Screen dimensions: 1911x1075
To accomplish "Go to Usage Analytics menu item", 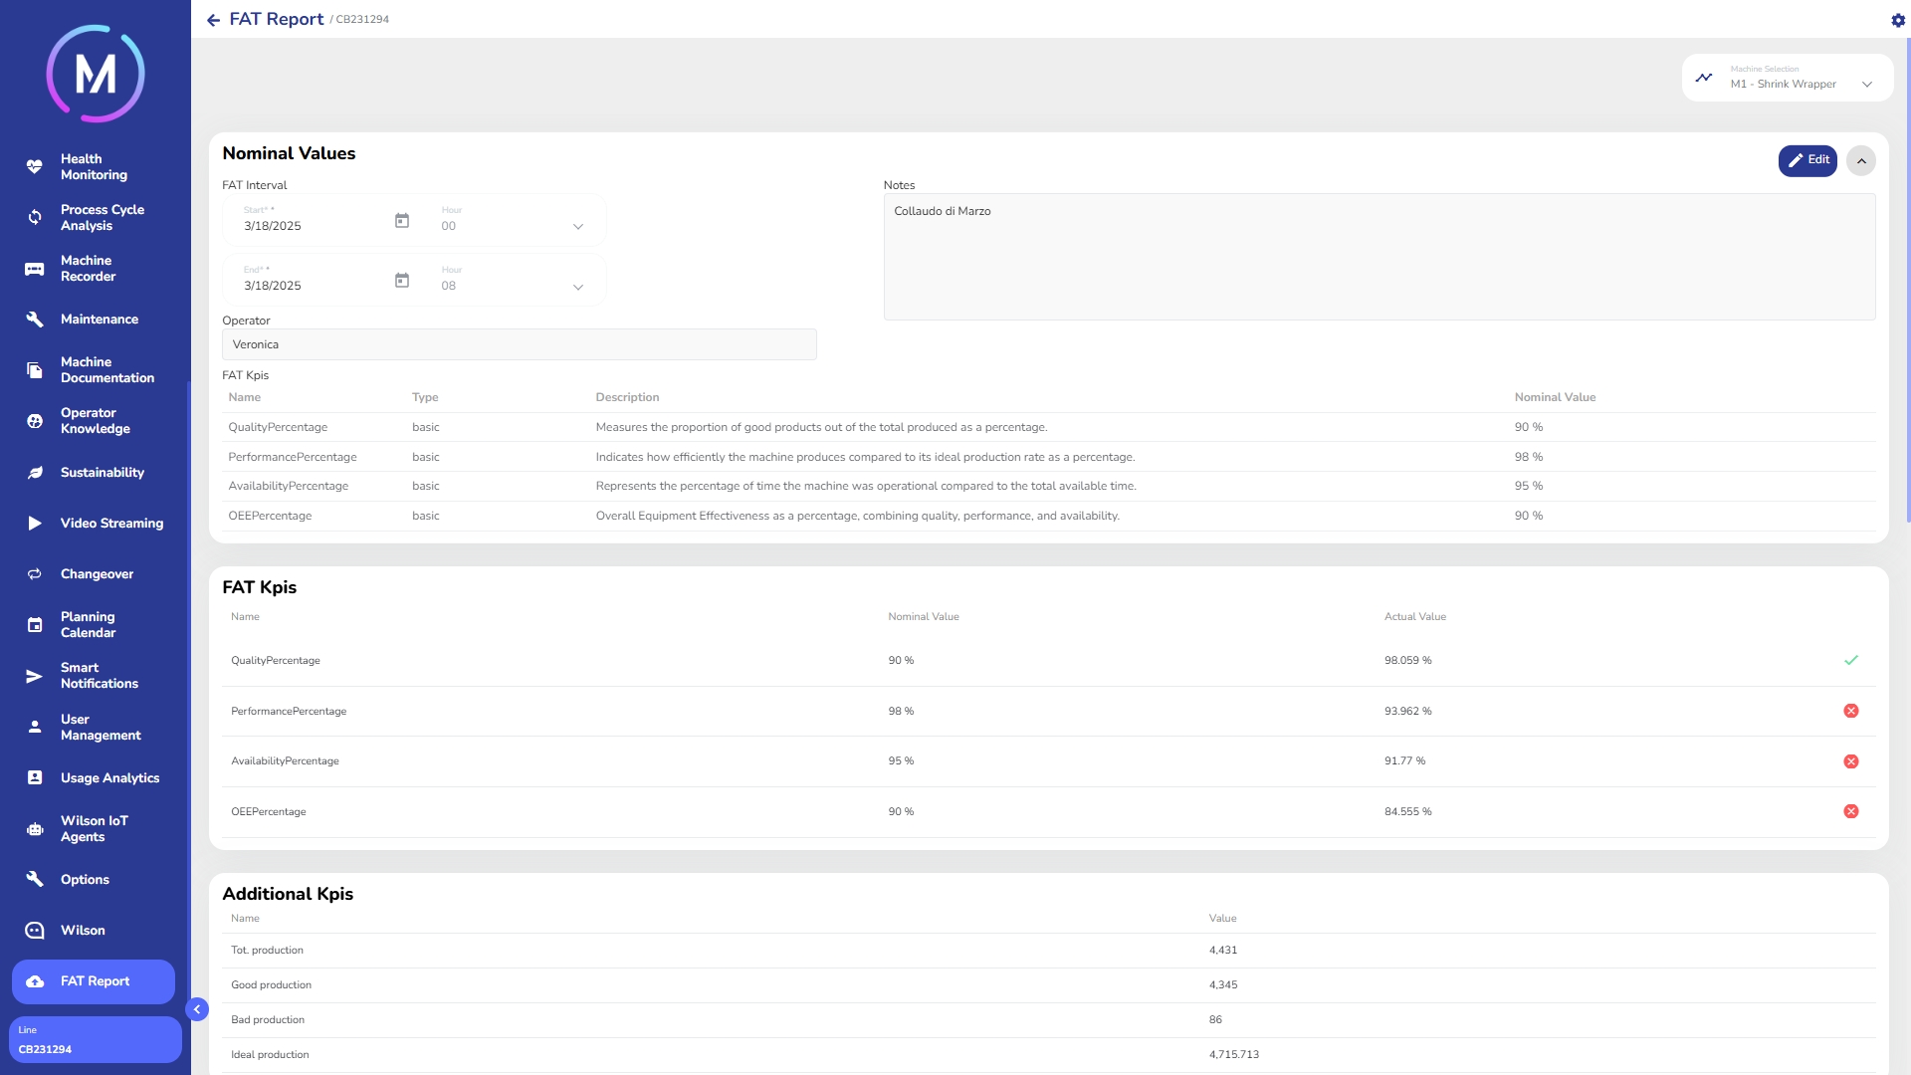I will click(x=109, y=778).
